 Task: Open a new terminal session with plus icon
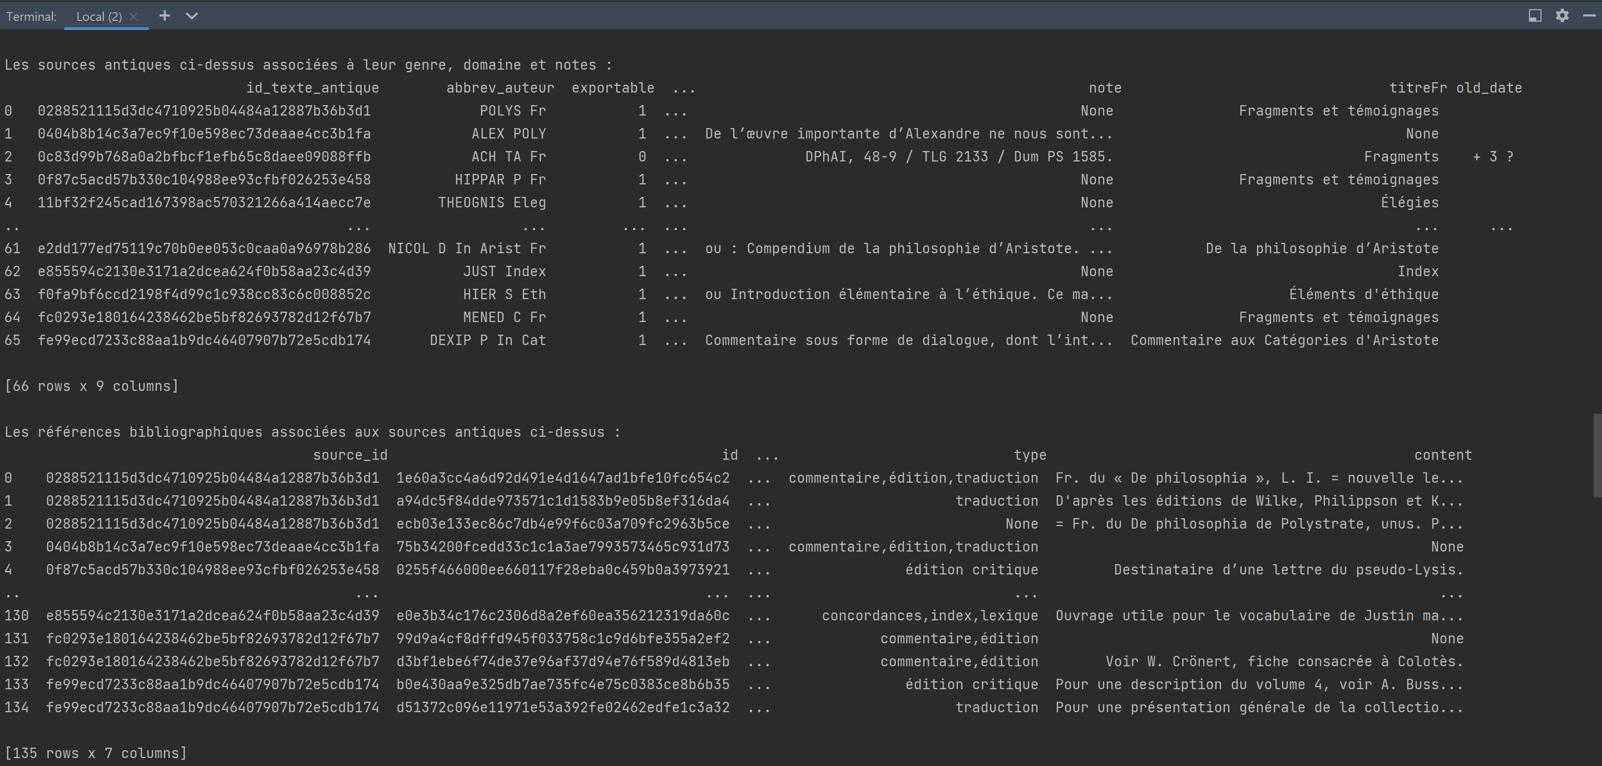[x=164, y=15]
